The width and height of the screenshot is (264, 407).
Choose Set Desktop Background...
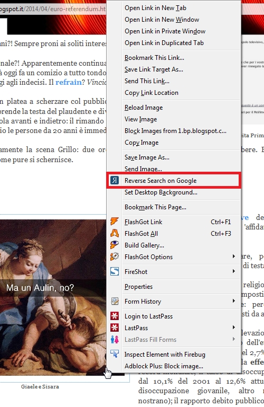(174, 192)
